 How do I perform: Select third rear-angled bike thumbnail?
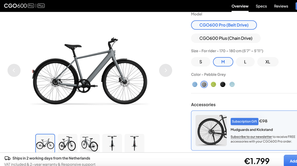[90, 143]
